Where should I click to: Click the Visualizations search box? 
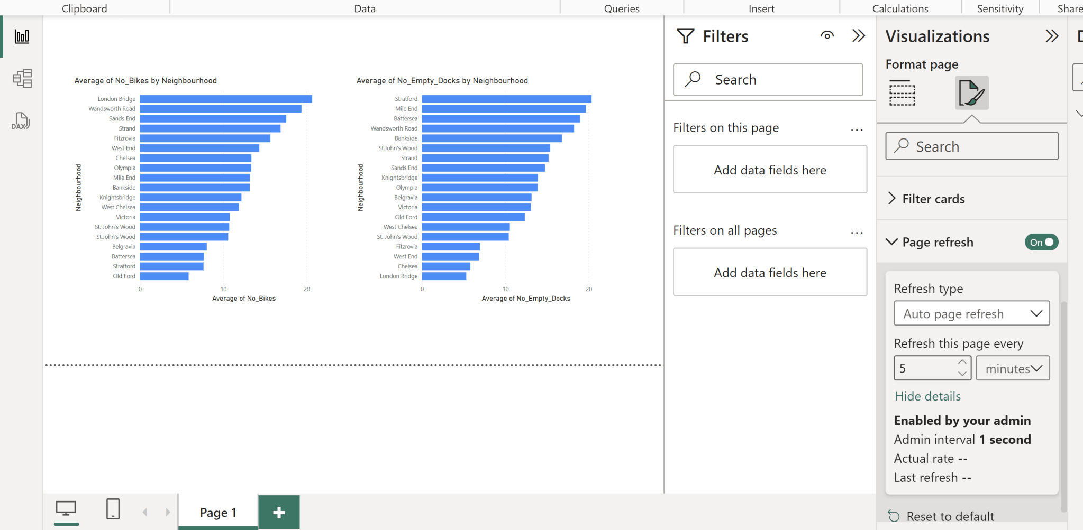[971, 146]
